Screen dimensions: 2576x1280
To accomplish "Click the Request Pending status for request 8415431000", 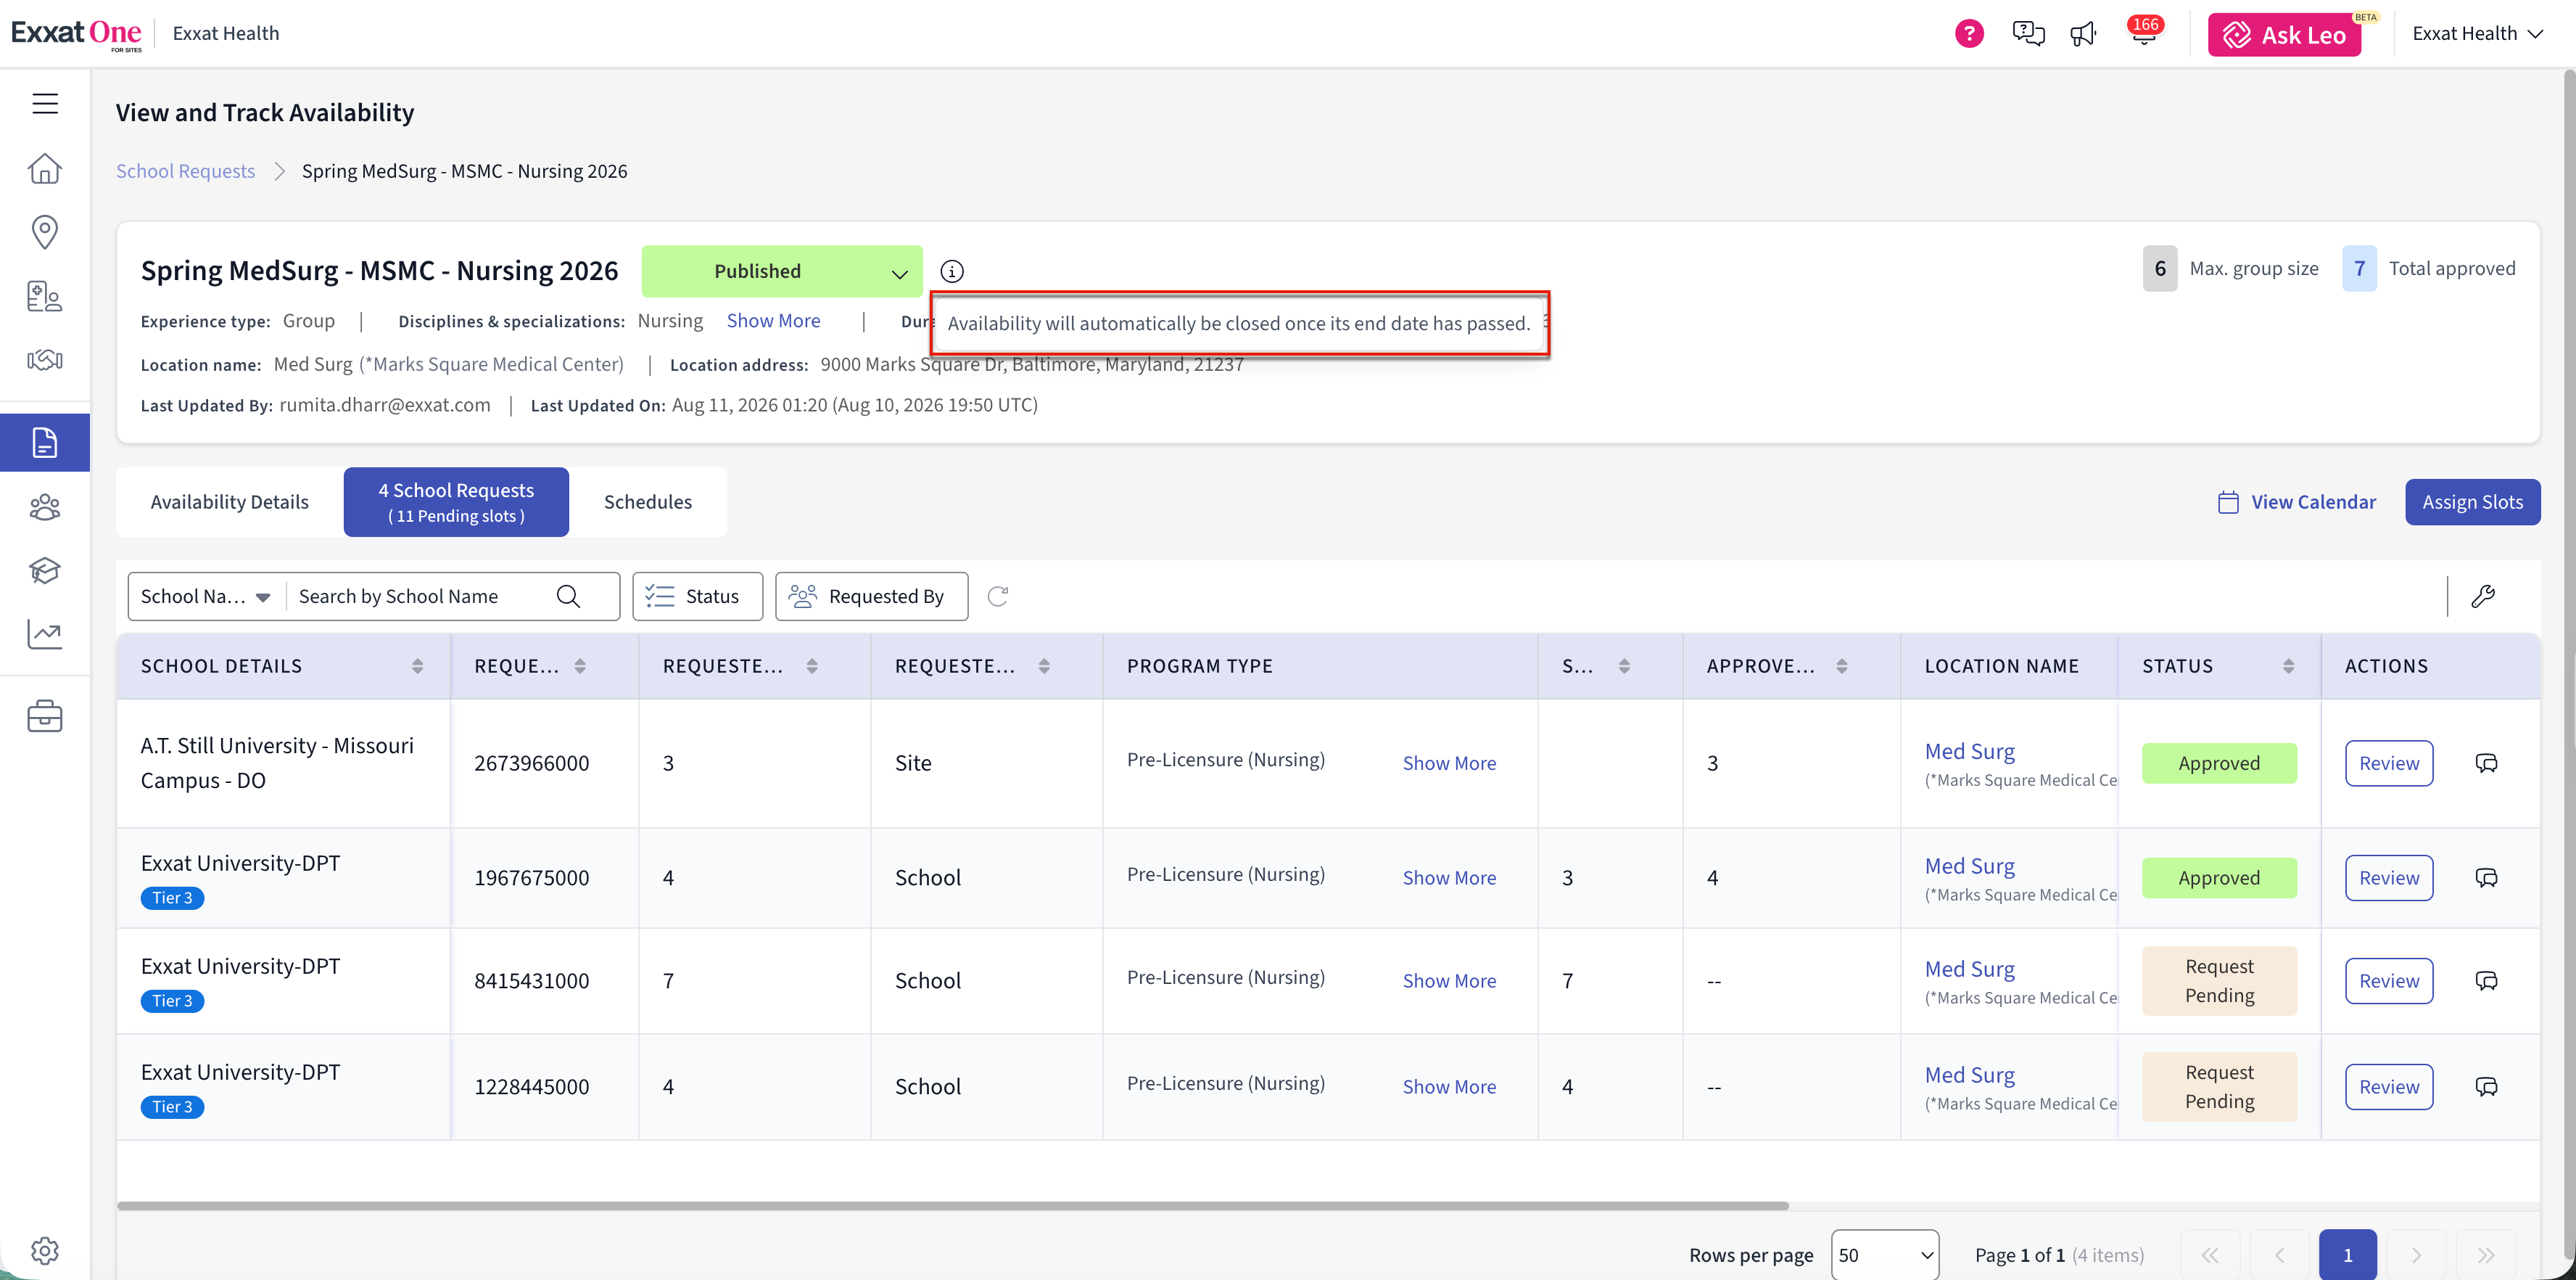I will click(2219, 981).
